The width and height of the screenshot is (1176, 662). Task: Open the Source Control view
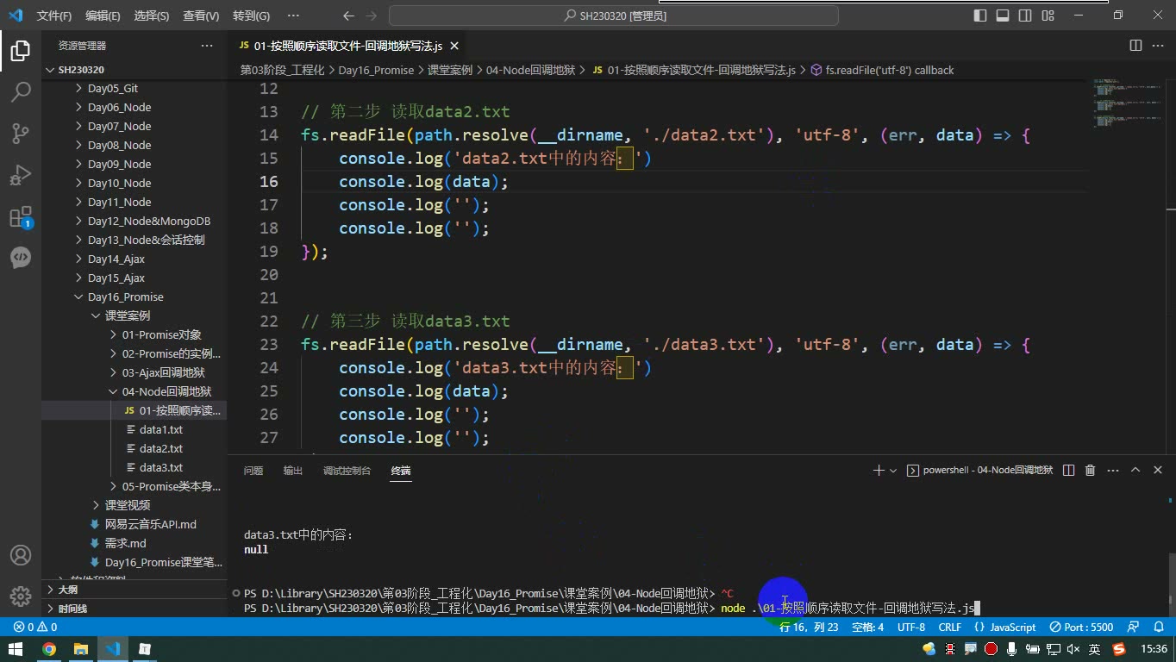21,134
